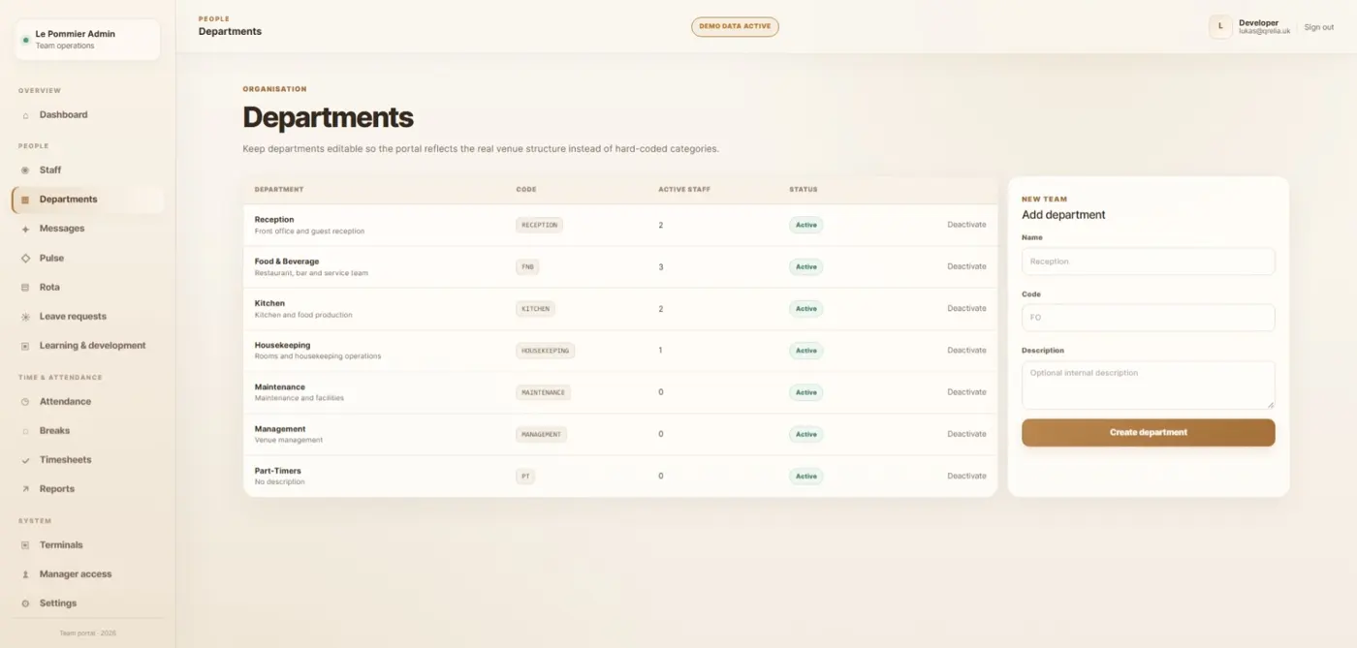The width and height of the screenshot is (1357, 648).
Task: Click the Department column header
Action: (279, 190)
